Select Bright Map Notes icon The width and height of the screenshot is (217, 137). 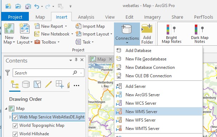[171, 29]
